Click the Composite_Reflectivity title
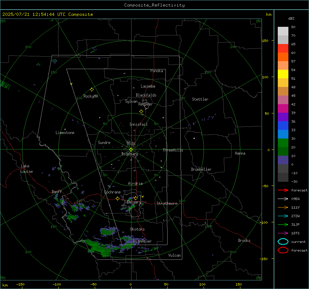The width and height of the screenshot is (309, 289). coord(154,5)
